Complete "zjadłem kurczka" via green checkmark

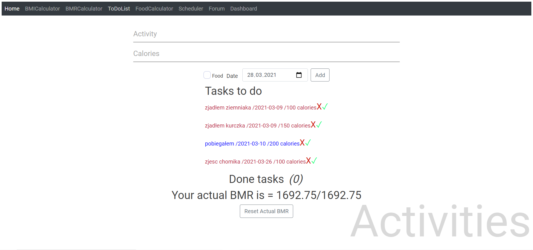click(x=319, y=124)
